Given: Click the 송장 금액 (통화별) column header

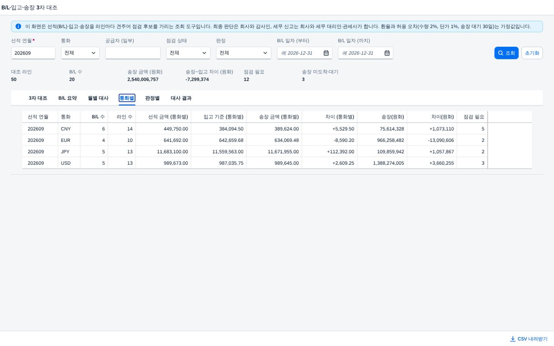Looking at the screenshot, I should pyautogui.click(x=274, y=117).
